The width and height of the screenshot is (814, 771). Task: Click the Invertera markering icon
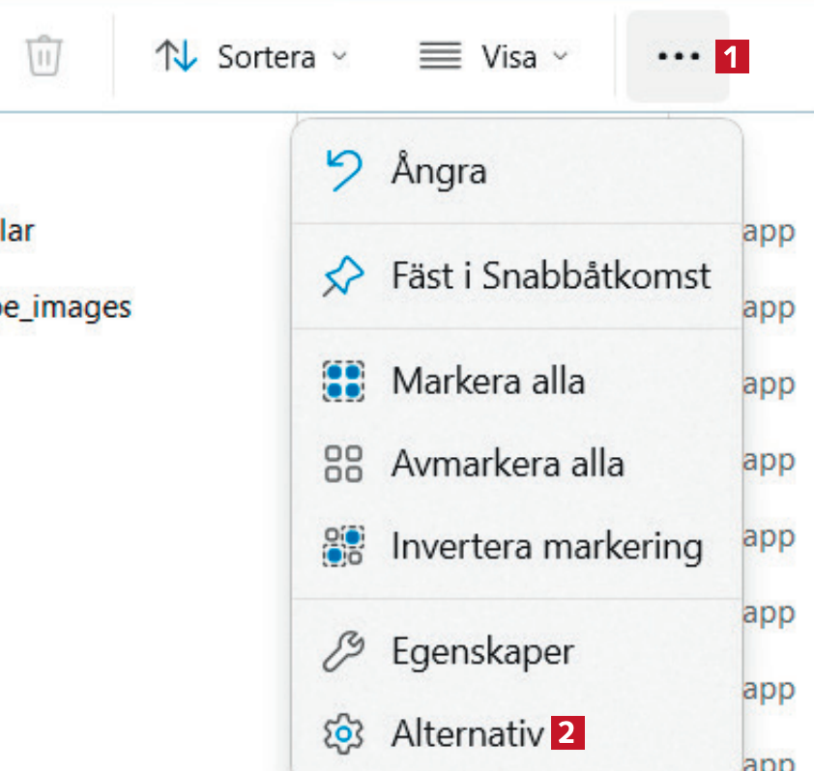341,546
